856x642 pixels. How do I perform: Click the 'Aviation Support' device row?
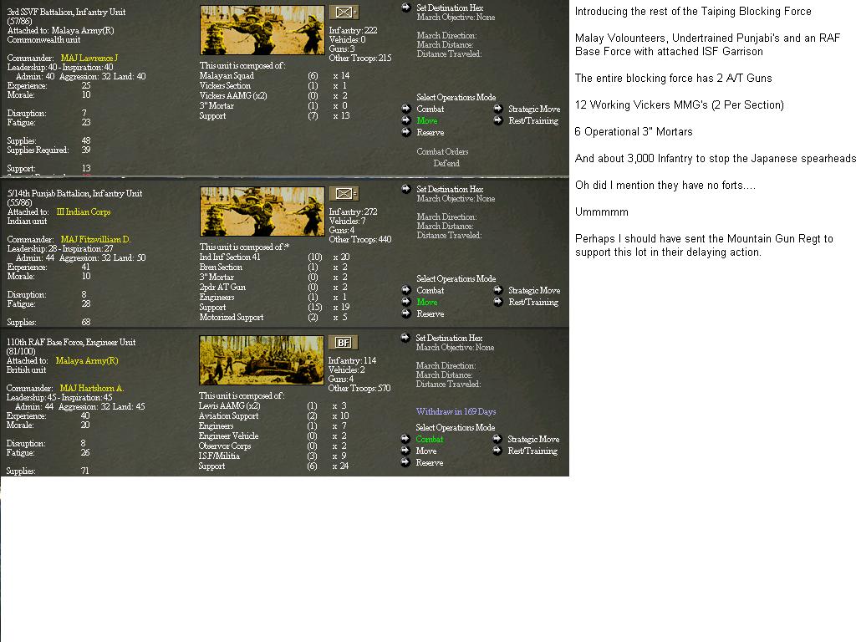click(x=273, y=415)
